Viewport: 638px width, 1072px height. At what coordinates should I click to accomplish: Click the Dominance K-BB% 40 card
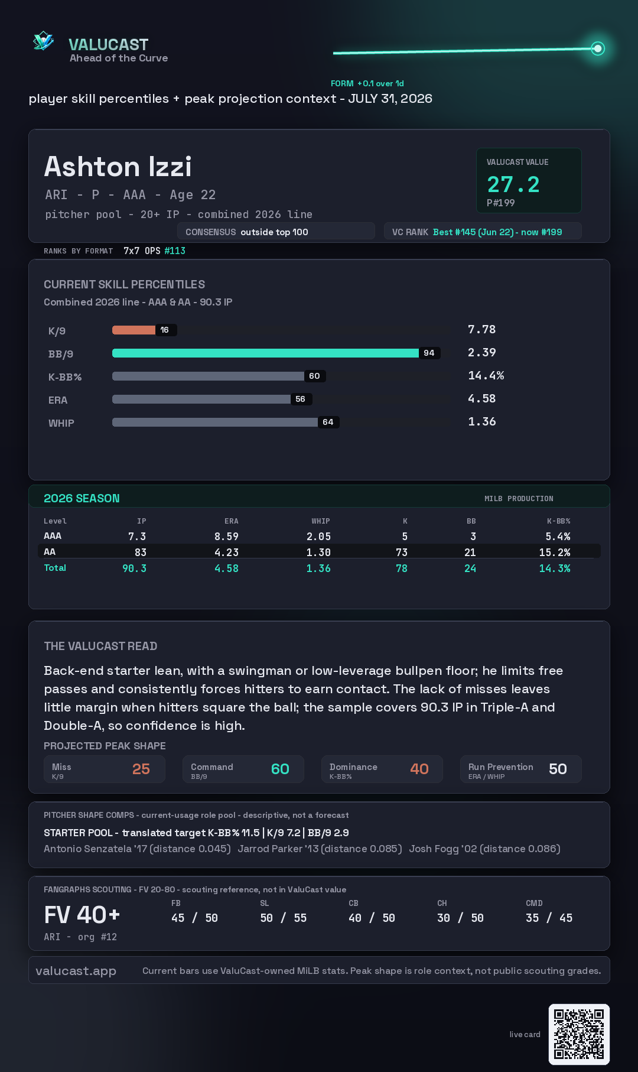tap(382, 769)
